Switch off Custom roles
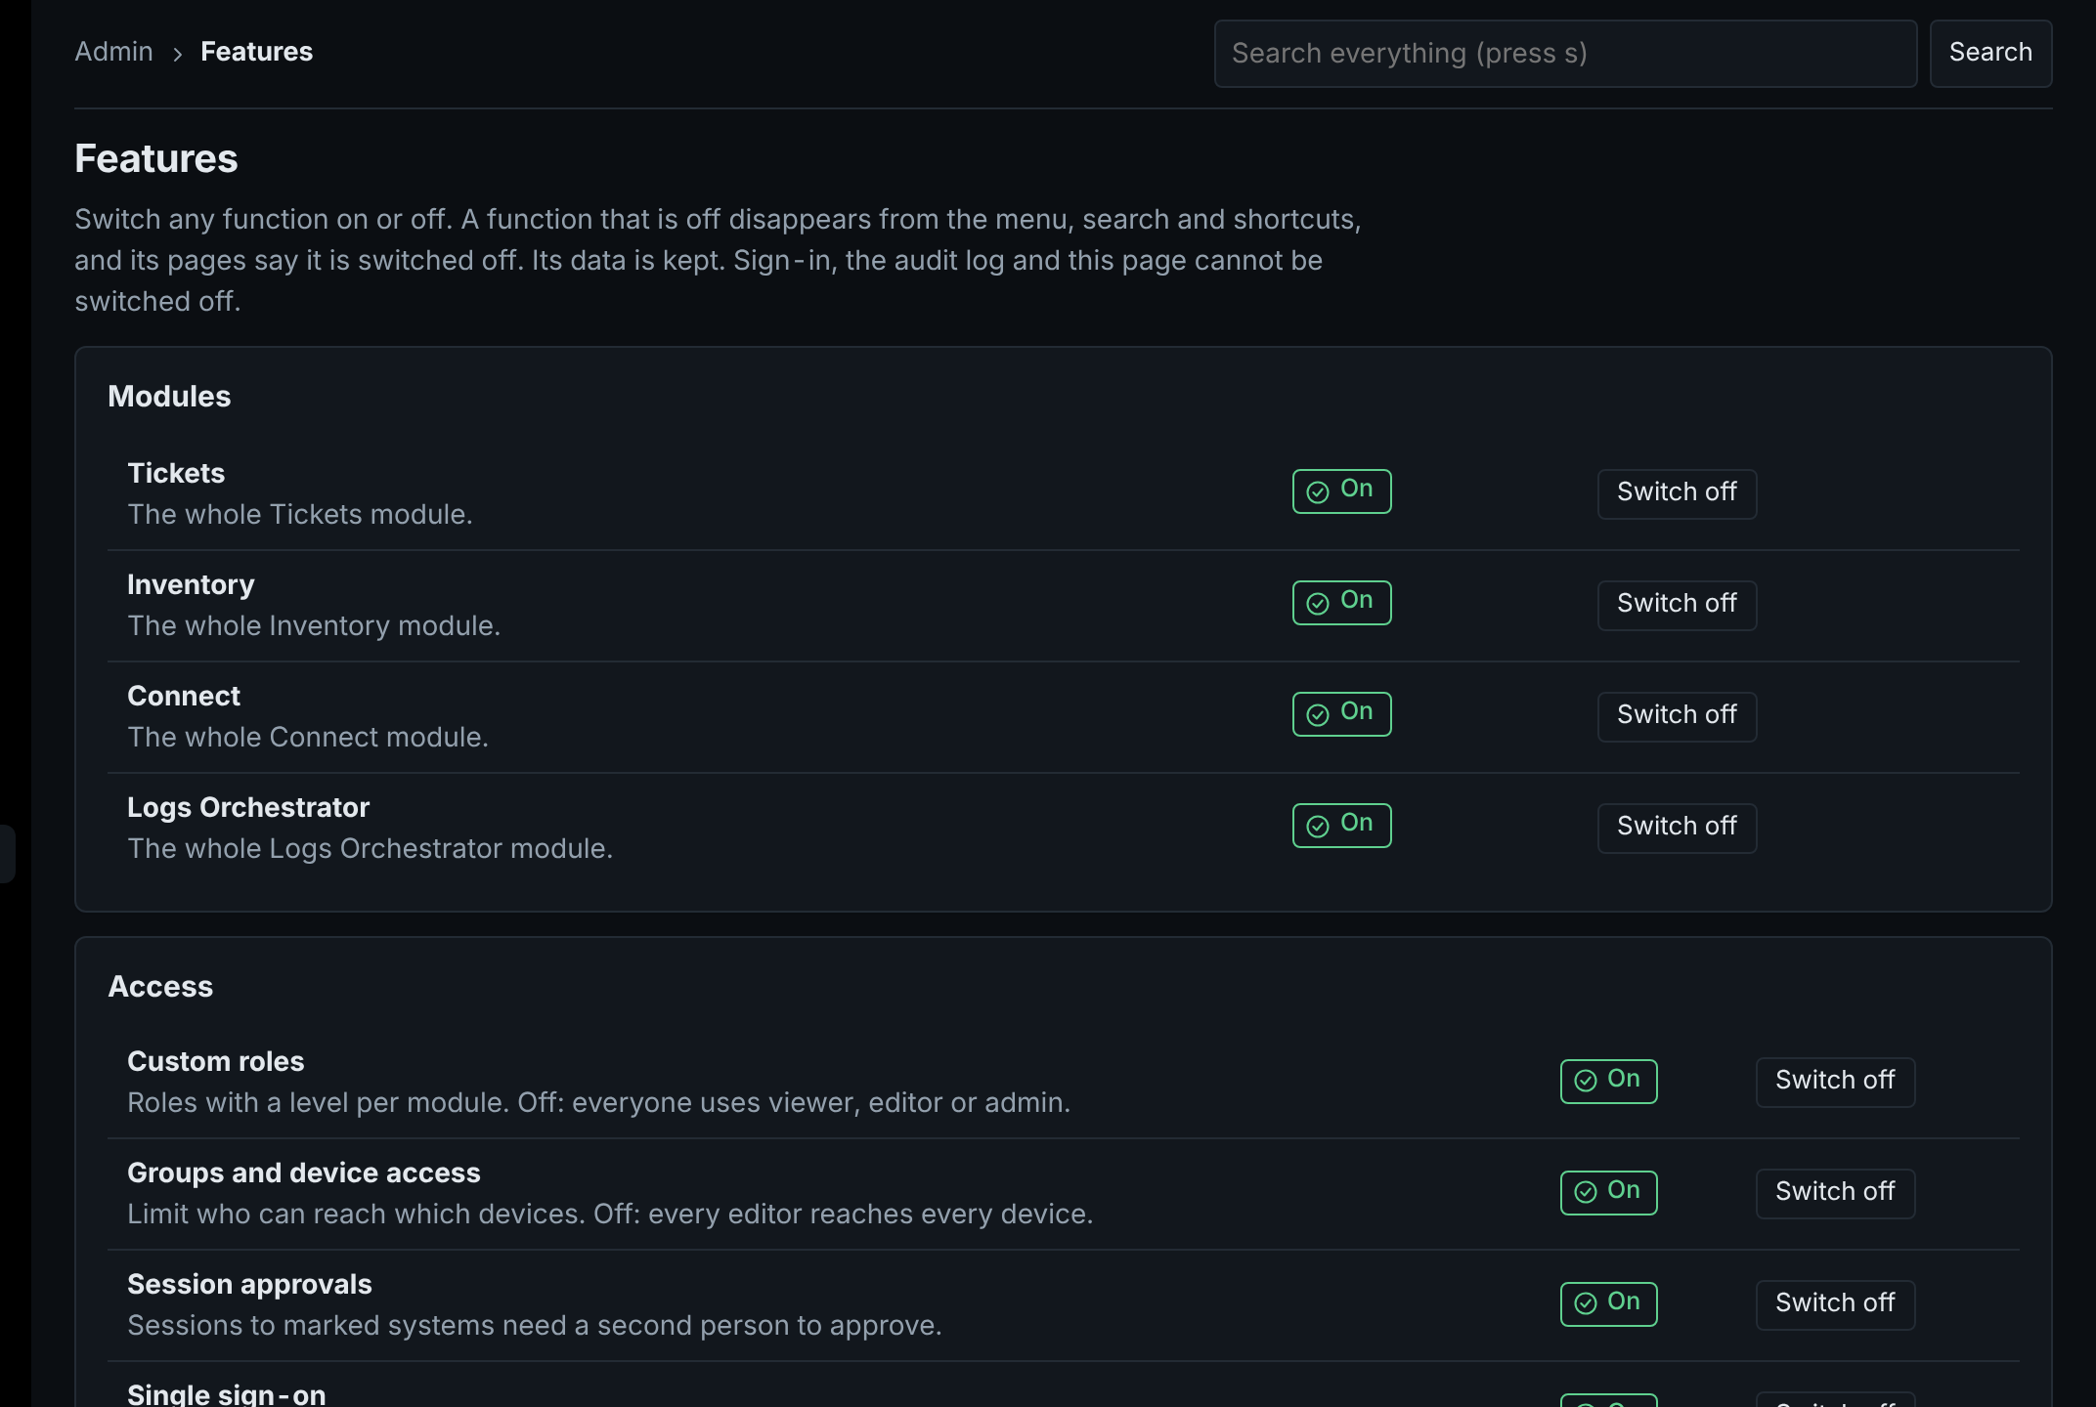The image size is (2096, 1407). click(x=1835, y=1082)
